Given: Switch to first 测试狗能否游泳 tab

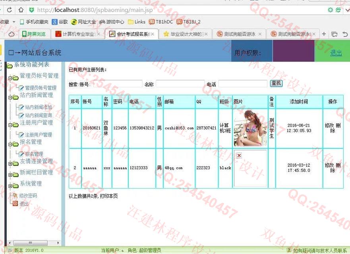Looking at the screenshot, I should pos(239,34).
